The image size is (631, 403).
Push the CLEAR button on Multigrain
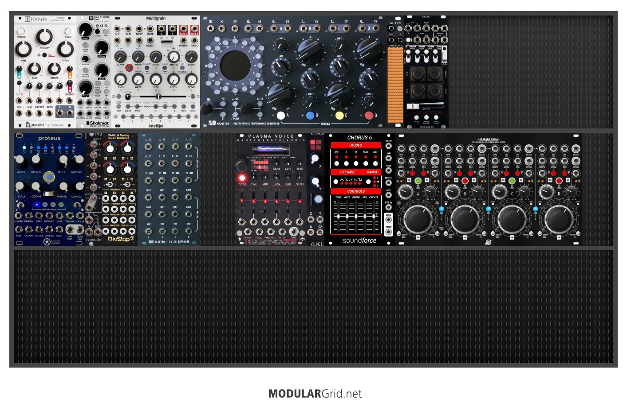coord(128,107)
